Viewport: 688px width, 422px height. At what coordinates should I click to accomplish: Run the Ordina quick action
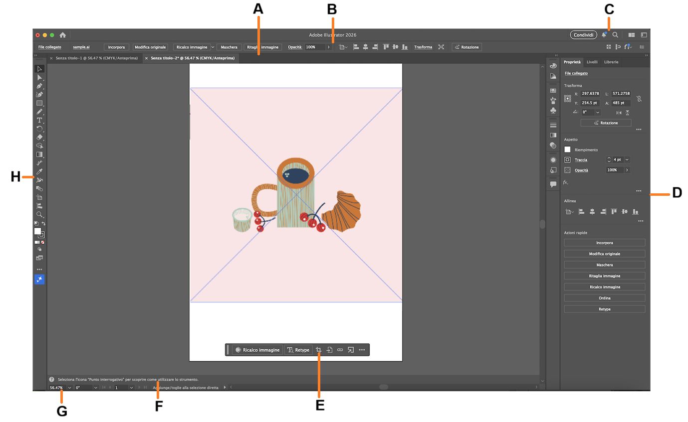tap(604, 297)
